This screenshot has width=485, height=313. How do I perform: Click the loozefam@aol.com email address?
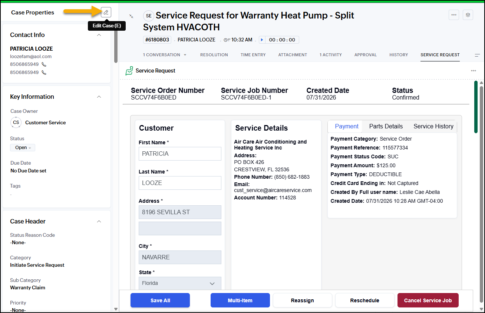click(x=31, y=57)
